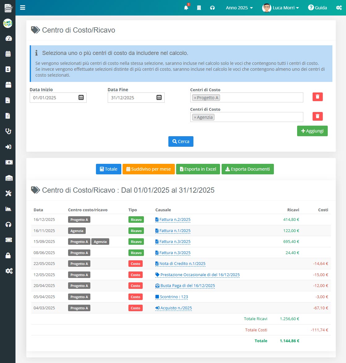The width and height of the screenshot is (346, 363).
Task: Switch to Suddiviso per mese view
Action: click(x=149, y=169)
